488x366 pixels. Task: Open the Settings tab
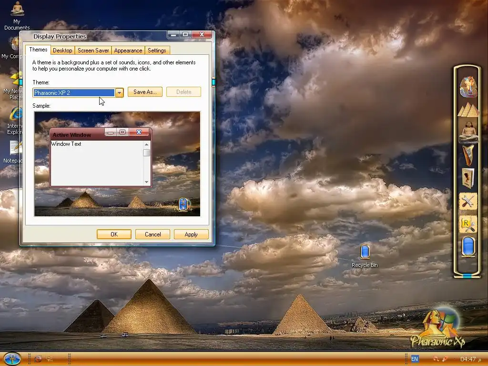click(x=157, y=51)
